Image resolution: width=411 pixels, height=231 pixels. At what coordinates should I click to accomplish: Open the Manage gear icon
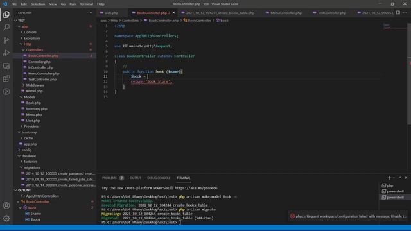(x=6, y=218)
